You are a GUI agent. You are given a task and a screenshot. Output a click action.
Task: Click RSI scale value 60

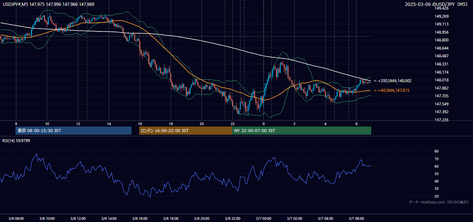pos(436,166)
